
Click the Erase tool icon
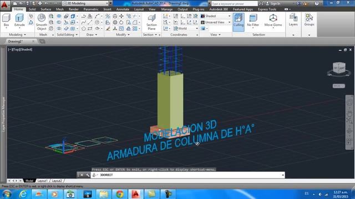[108, 29]
